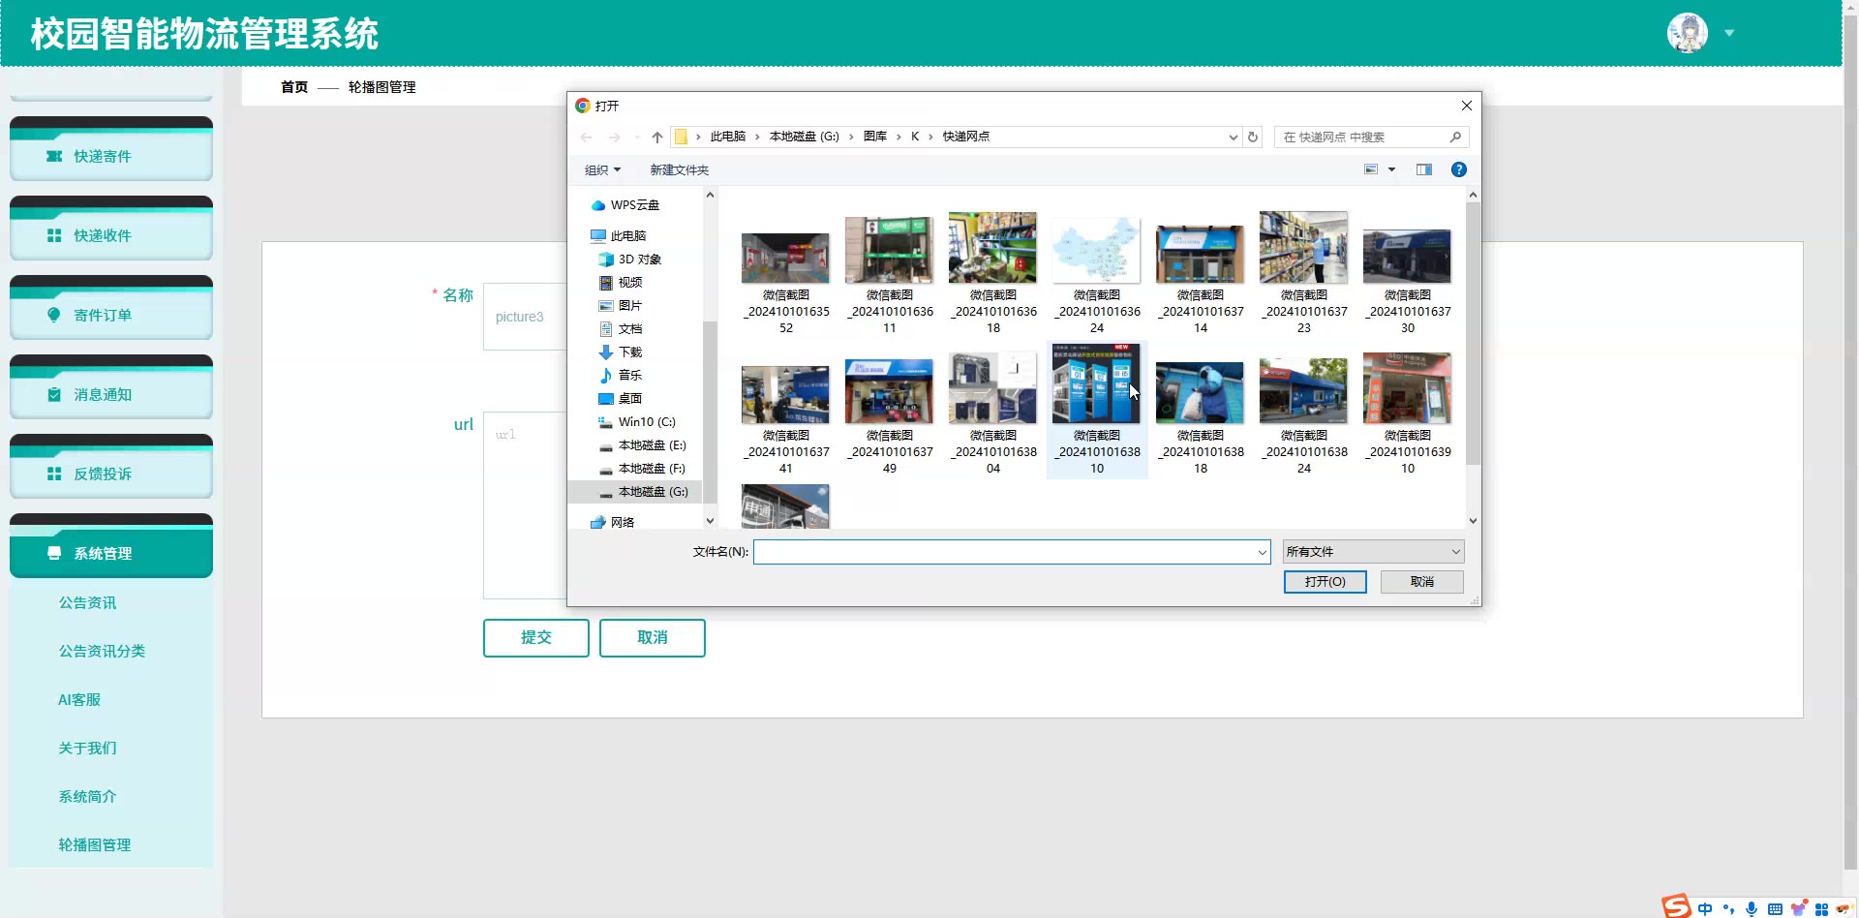
Task: Toggle the preview pane icon
Action: click(1423, 169)
